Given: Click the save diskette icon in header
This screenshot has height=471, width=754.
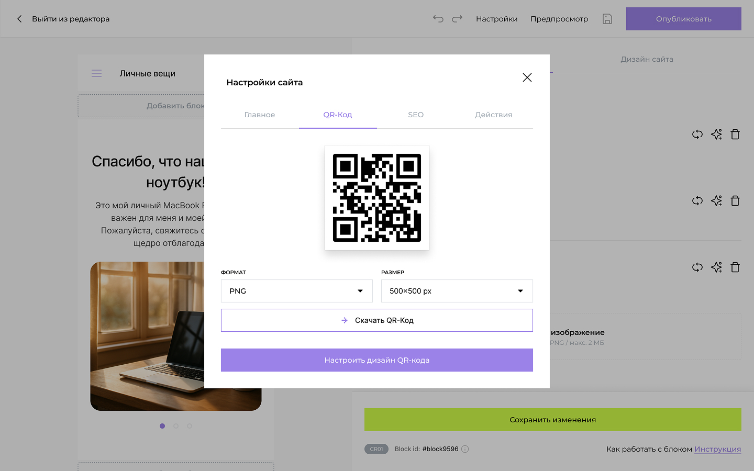Looking at the screenshot, I should click(607, 19).
